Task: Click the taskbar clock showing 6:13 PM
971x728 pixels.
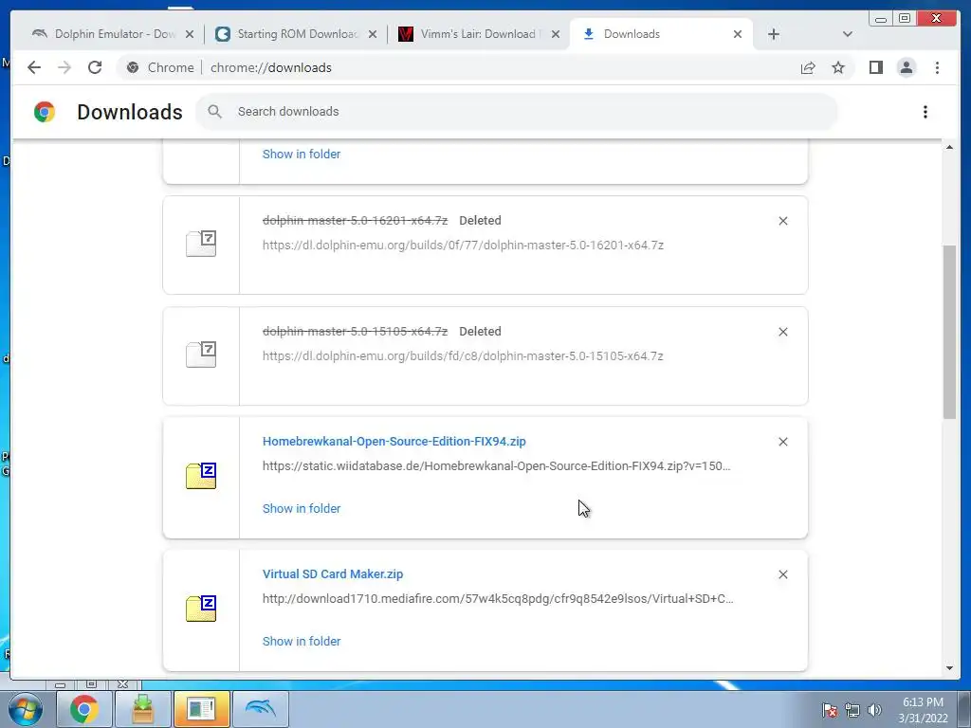Action: pyautogui.click(x=923, y=710)
